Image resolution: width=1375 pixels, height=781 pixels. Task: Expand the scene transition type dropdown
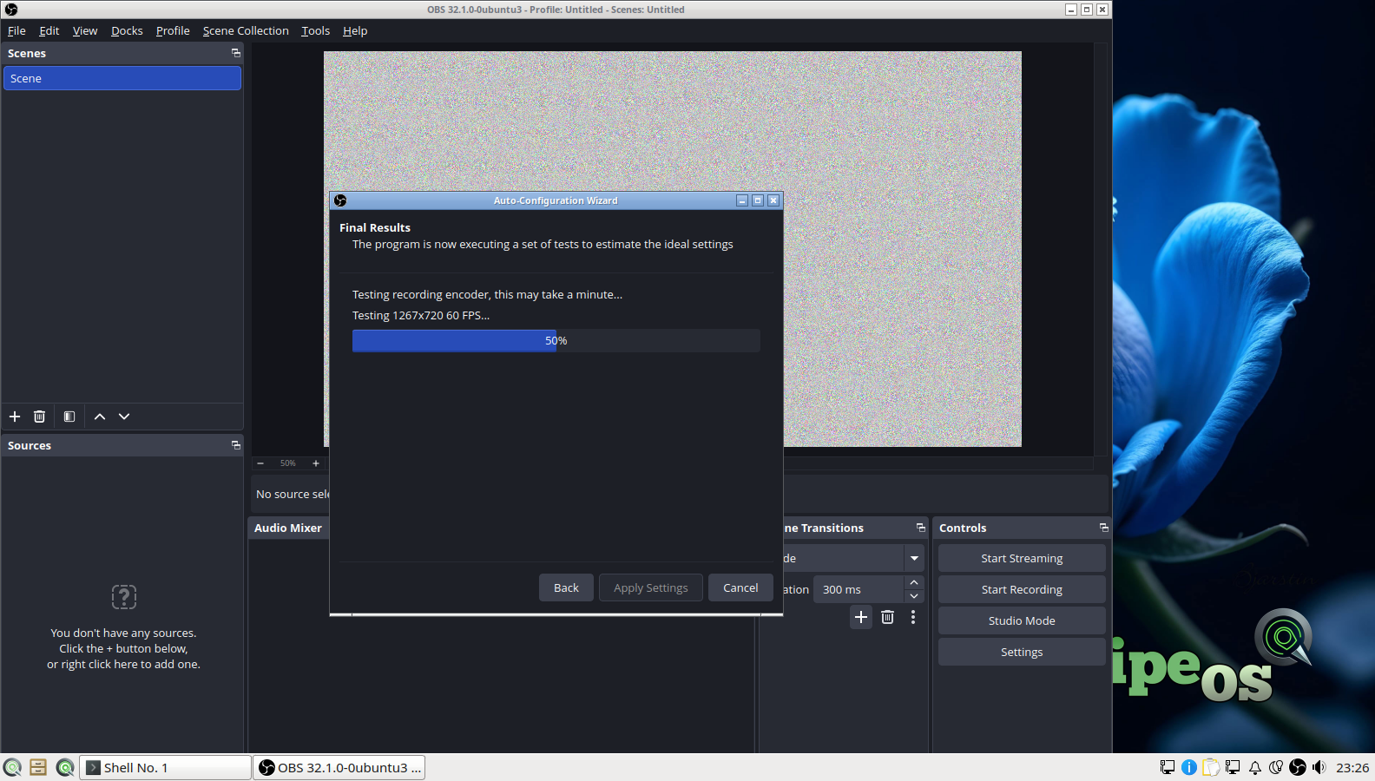click(x=914, y=558)
